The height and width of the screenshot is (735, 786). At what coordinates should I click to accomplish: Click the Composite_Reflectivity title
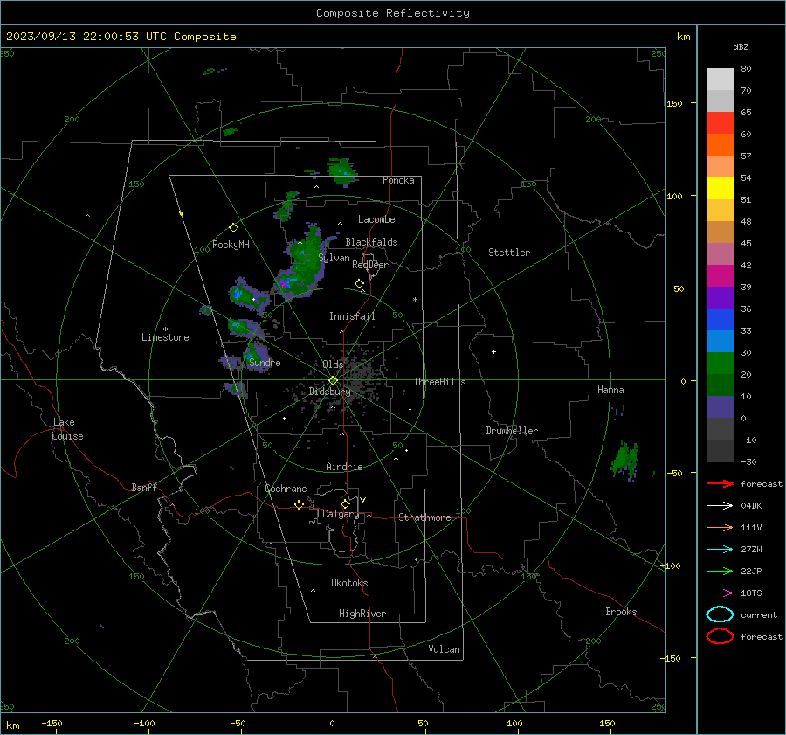[x=393, y=13]
